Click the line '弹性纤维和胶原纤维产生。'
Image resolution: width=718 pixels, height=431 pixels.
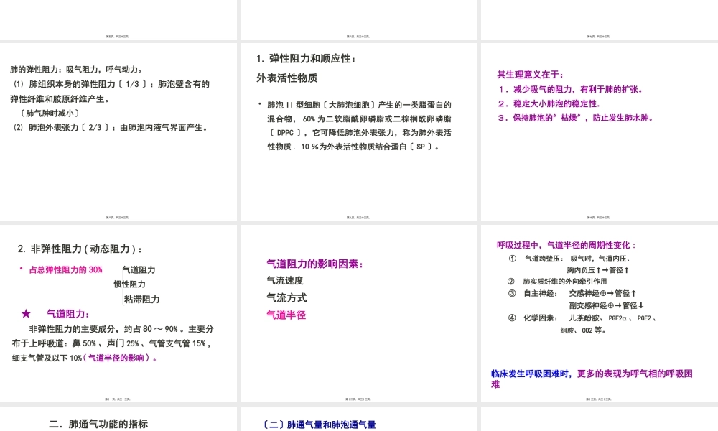pyautogui.click(x=60, y=99)
